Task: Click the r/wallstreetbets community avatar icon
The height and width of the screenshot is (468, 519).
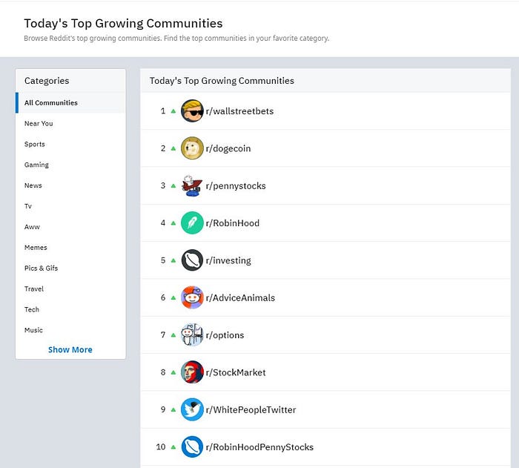Action: click(192, 111)
